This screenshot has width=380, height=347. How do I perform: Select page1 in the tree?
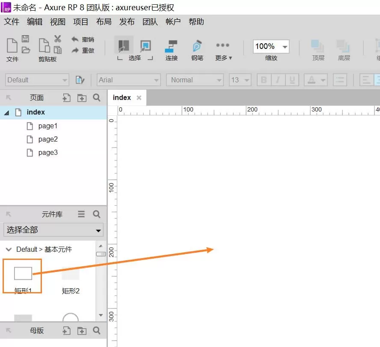[48, 126]
